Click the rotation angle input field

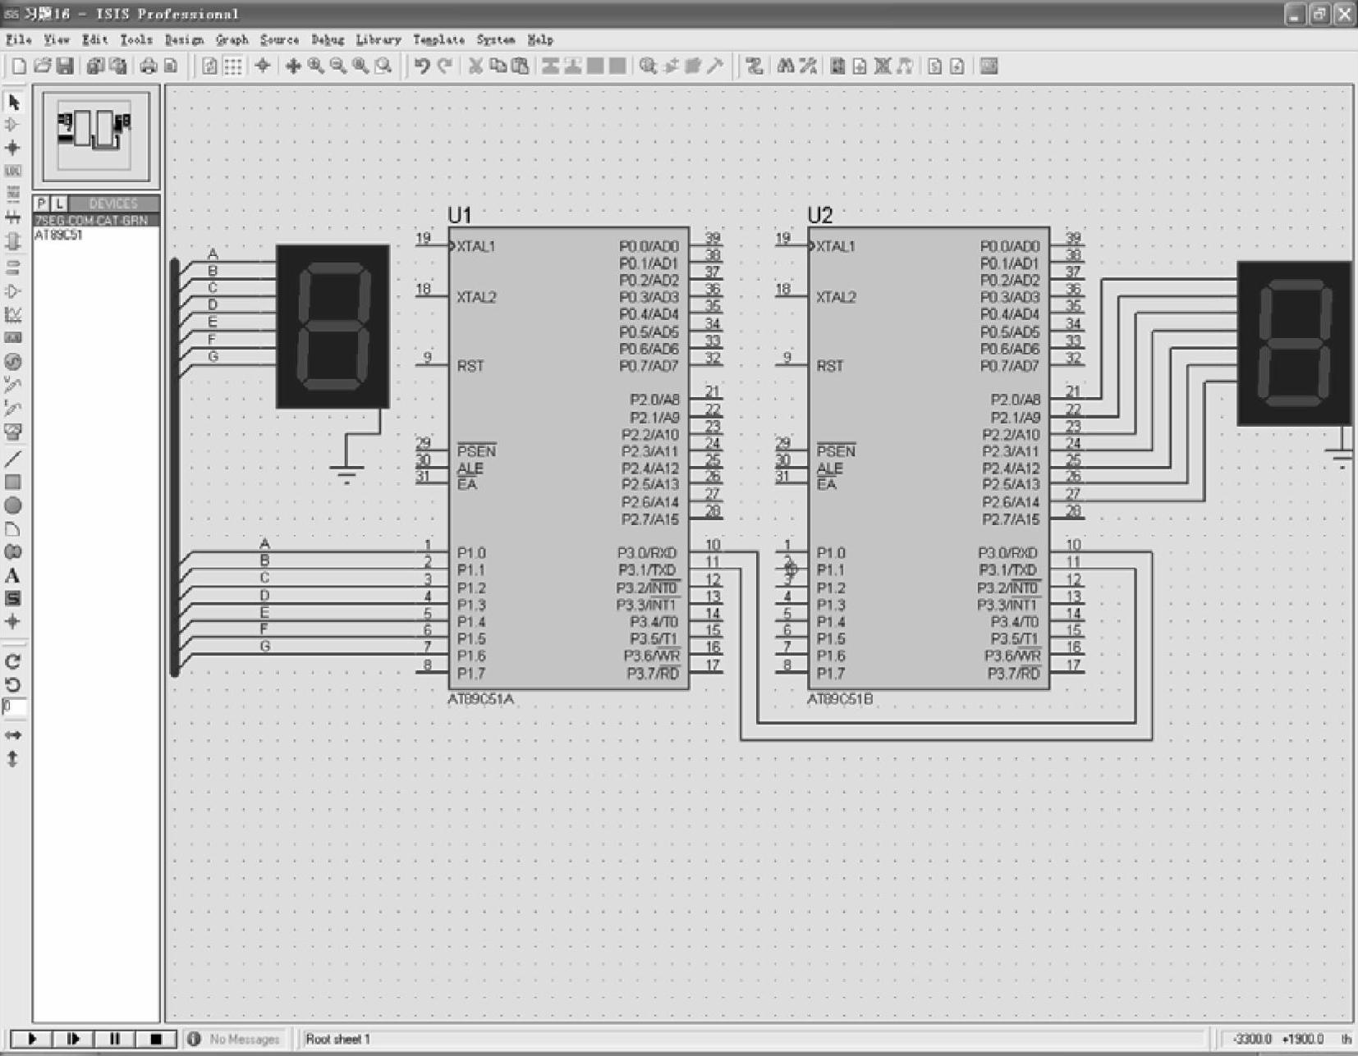(14, 706)
